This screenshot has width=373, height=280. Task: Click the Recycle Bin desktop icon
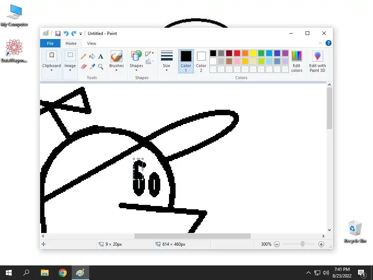[355, 232]
